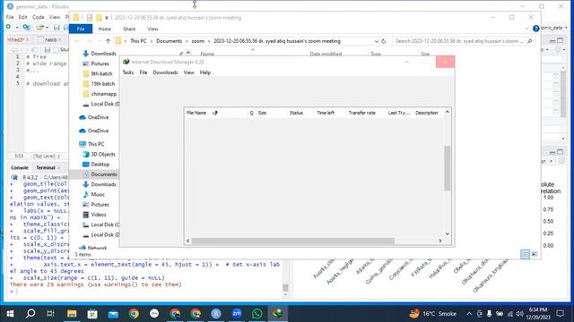574x322 pixels.
Task: Open the File menu in Internet Download Manager
Action: click(x=143, y=72)
